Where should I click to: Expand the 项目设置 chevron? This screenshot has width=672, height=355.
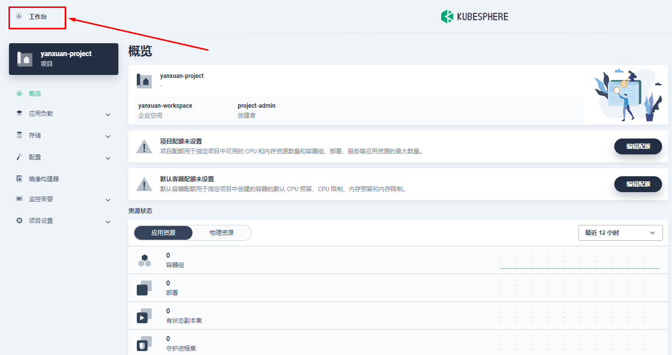108,222
